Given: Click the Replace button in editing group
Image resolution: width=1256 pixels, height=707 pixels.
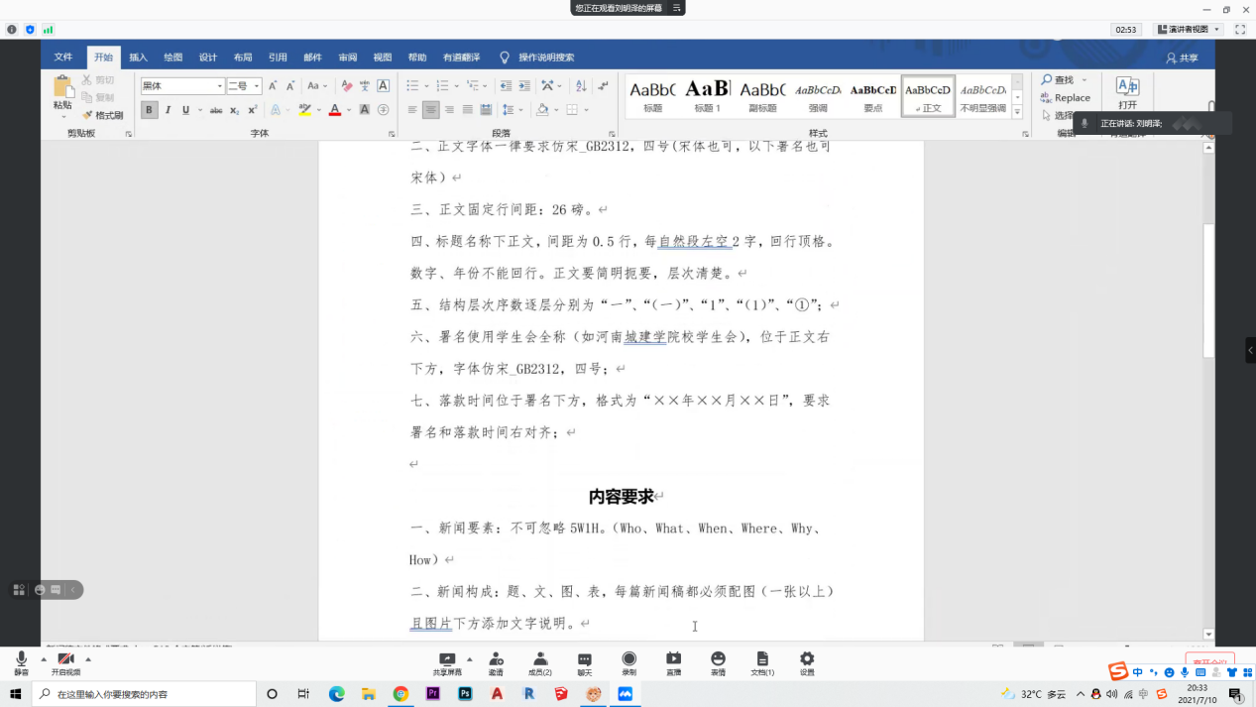Looking at the screenshot, I should point(1066,97).
